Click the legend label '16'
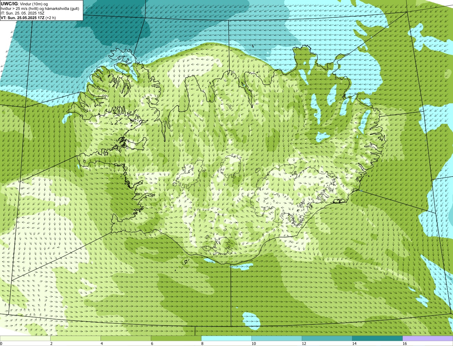The width and height of the screenshot is (453, 346). click(405, 344)
